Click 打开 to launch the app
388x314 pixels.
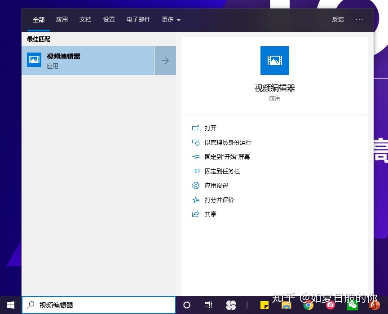pos(210,128)
